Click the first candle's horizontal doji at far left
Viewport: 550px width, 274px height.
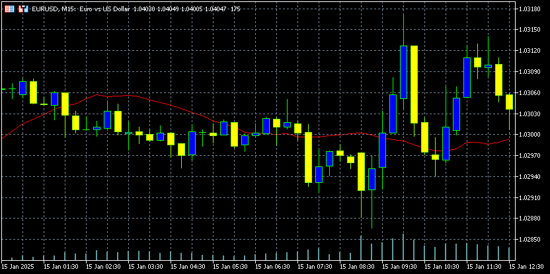13,88
